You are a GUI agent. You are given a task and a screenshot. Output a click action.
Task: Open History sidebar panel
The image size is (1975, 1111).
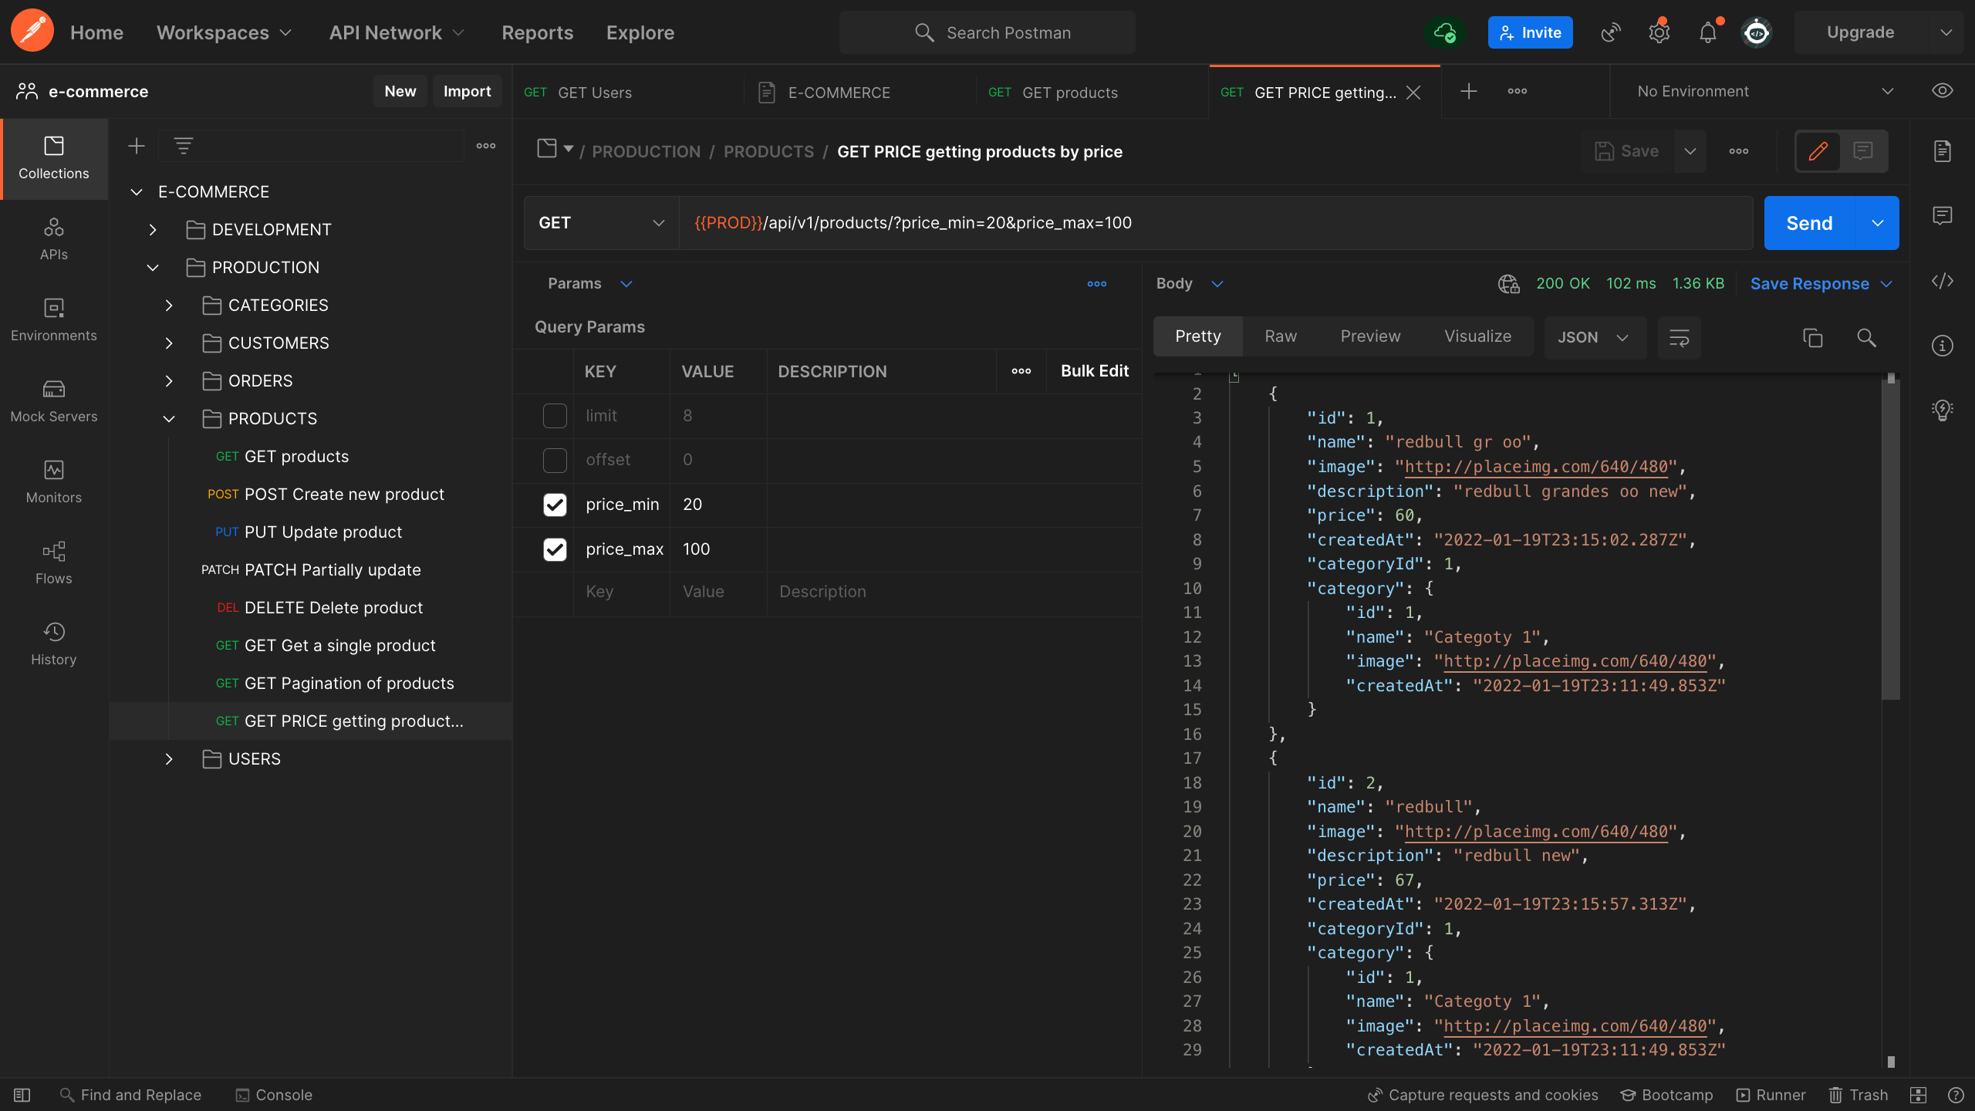54,644
